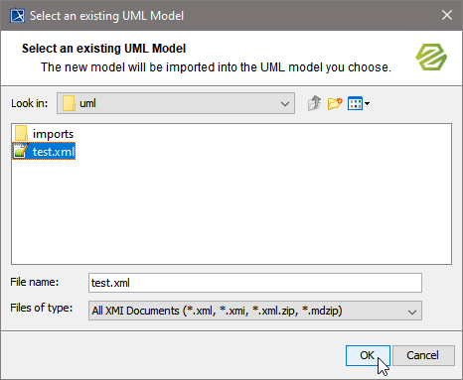Image resolution: width=463 pixels, height=380 pixels.
Task: Open the Files of type dropdown arrow
Action: (412, 312)
